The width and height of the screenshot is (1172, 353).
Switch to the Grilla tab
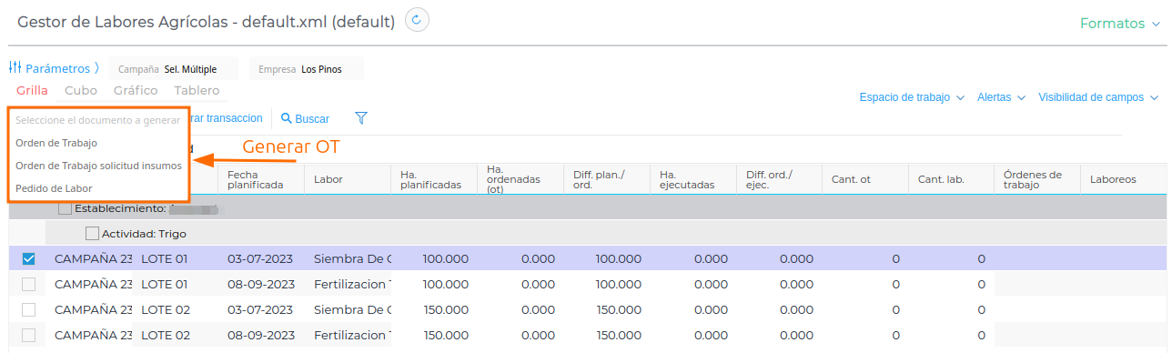pos(32,90)
